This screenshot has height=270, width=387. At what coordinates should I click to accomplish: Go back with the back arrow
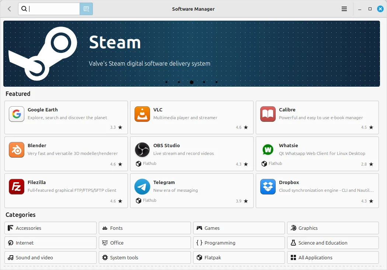[10, 9]
